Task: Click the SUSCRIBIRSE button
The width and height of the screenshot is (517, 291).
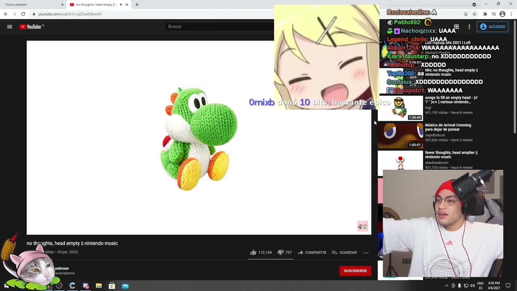Action: [x=355, y=271]
